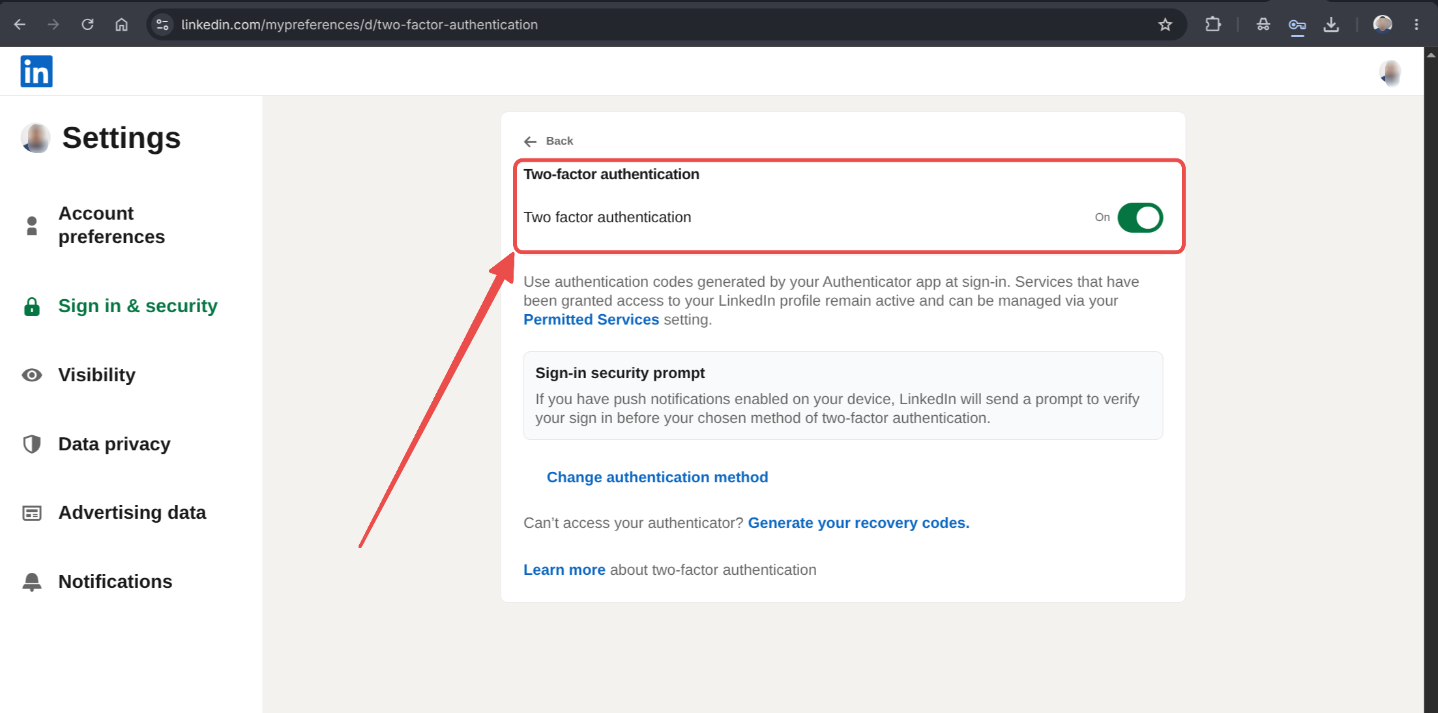
Task: Click the Back link text
Action: coord(559,141)
